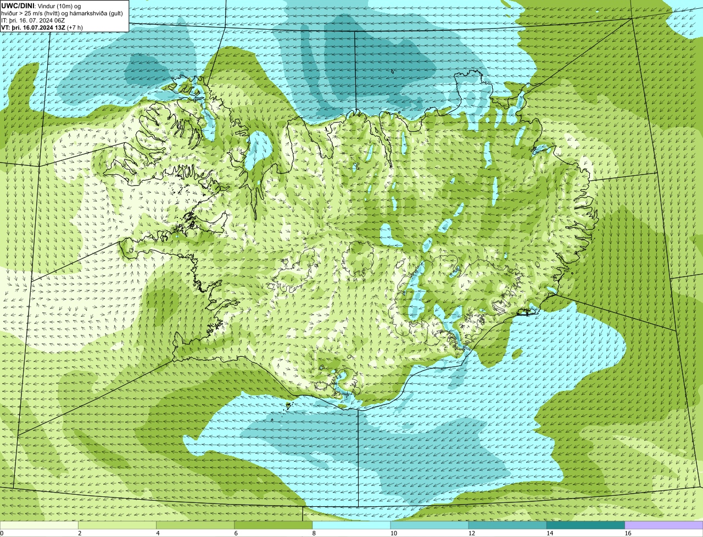Select the 2–4 m/s light green legend swatch
This screenshot has height=537, width=703.
tap(118, 525)
